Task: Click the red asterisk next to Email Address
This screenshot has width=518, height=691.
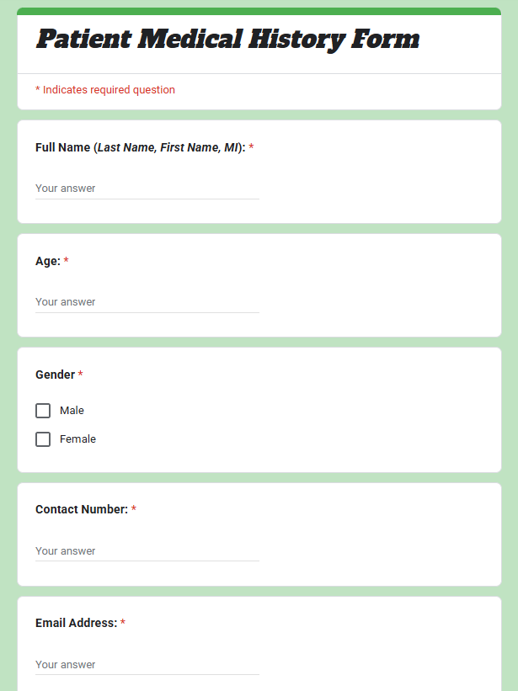Action: click(x=123, y=623)
